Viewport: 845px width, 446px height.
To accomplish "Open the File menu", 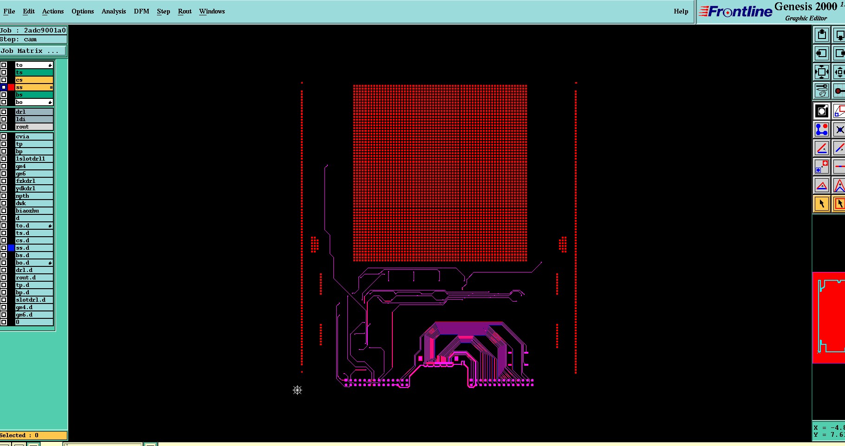I will 9,11.
